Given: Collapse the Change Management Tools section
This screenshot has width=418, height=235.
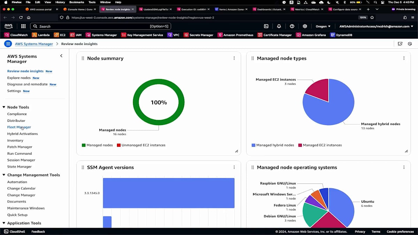Looking at the screenshot, I should tap(4, 175).
